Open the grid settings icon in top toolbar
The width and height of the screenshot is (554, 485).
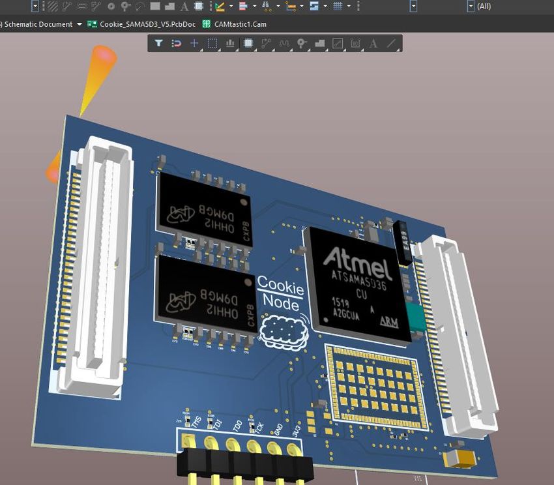(x=338, y=6)
